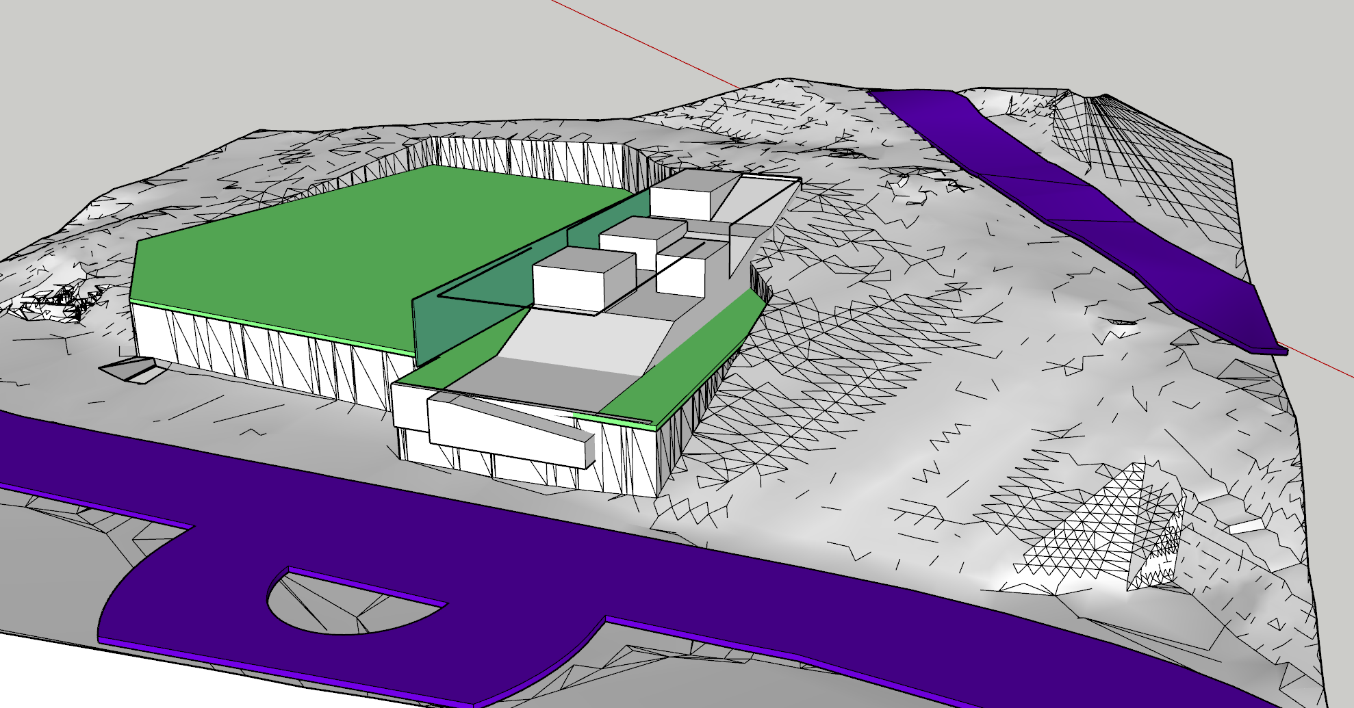Viewport: 1354px width, 708px height.
Task: Select the white wedge block projecting from the front facade
Action: (x=510, y=431)
